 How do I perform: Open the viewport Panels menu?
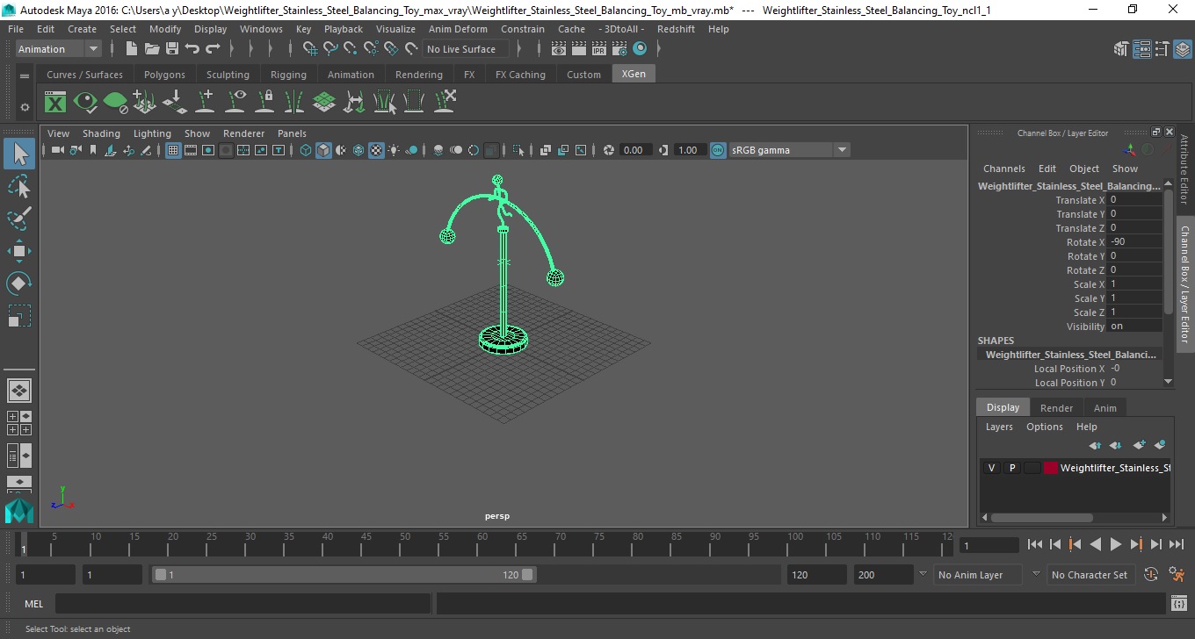coord(292,133)
